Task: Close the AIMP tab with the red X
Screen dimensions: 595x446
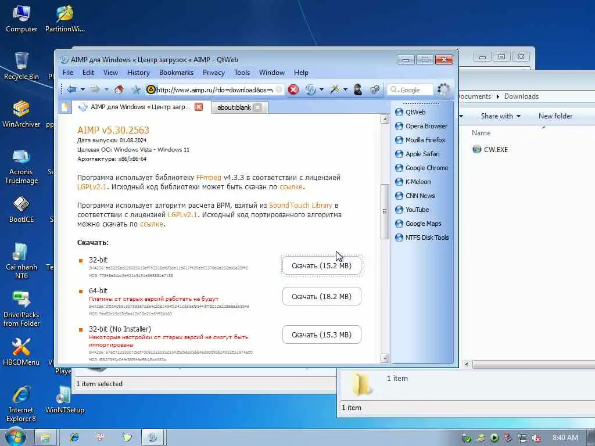Action: click(x=199, y=107)
